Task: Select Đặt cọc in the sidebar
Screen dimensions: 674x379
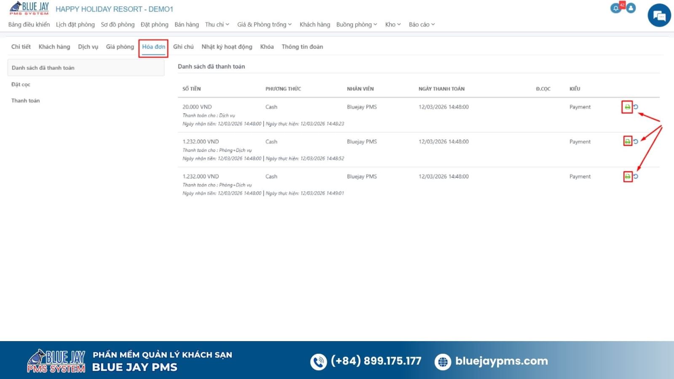Action: click(x=21, y=85)
